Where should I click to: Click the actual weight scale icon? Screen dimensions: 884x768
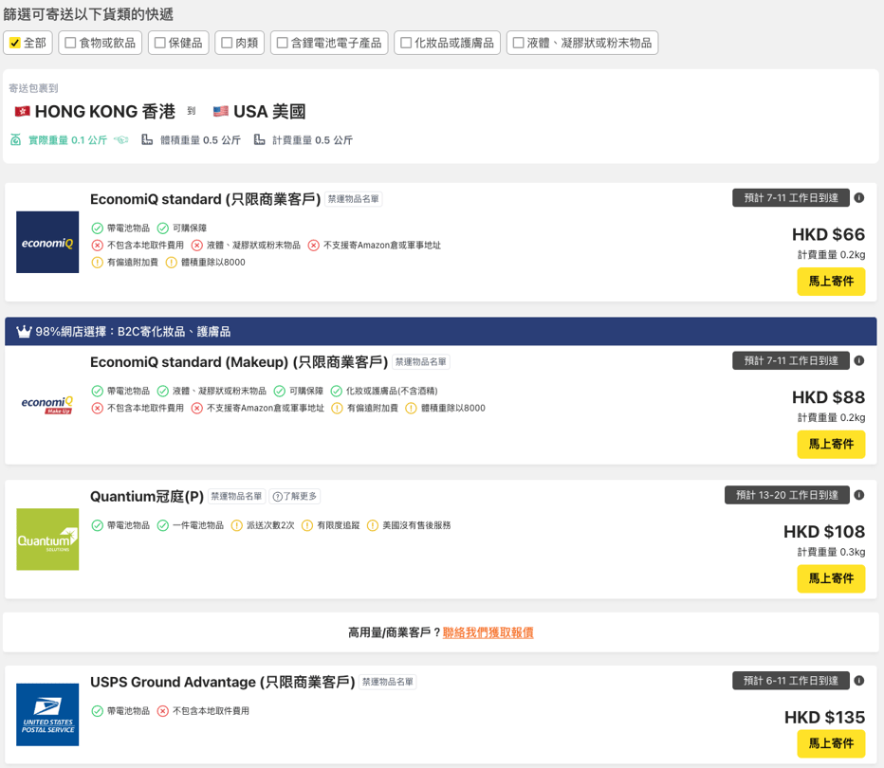15,140
